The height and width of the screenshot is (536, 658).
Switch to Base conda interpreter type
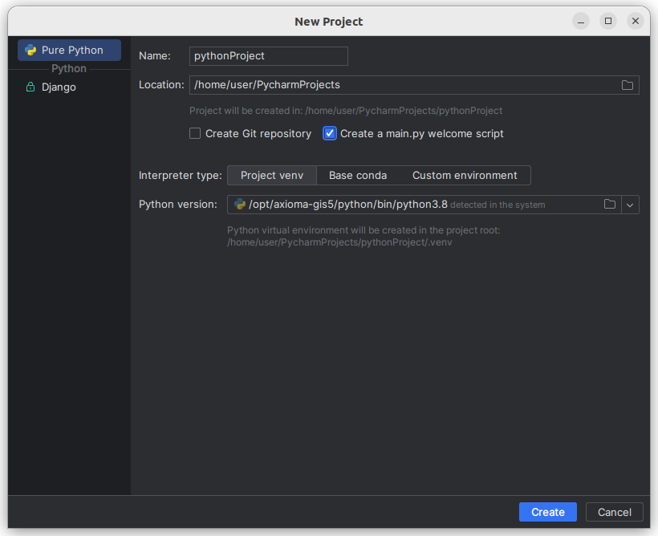[x=358, y=175]
